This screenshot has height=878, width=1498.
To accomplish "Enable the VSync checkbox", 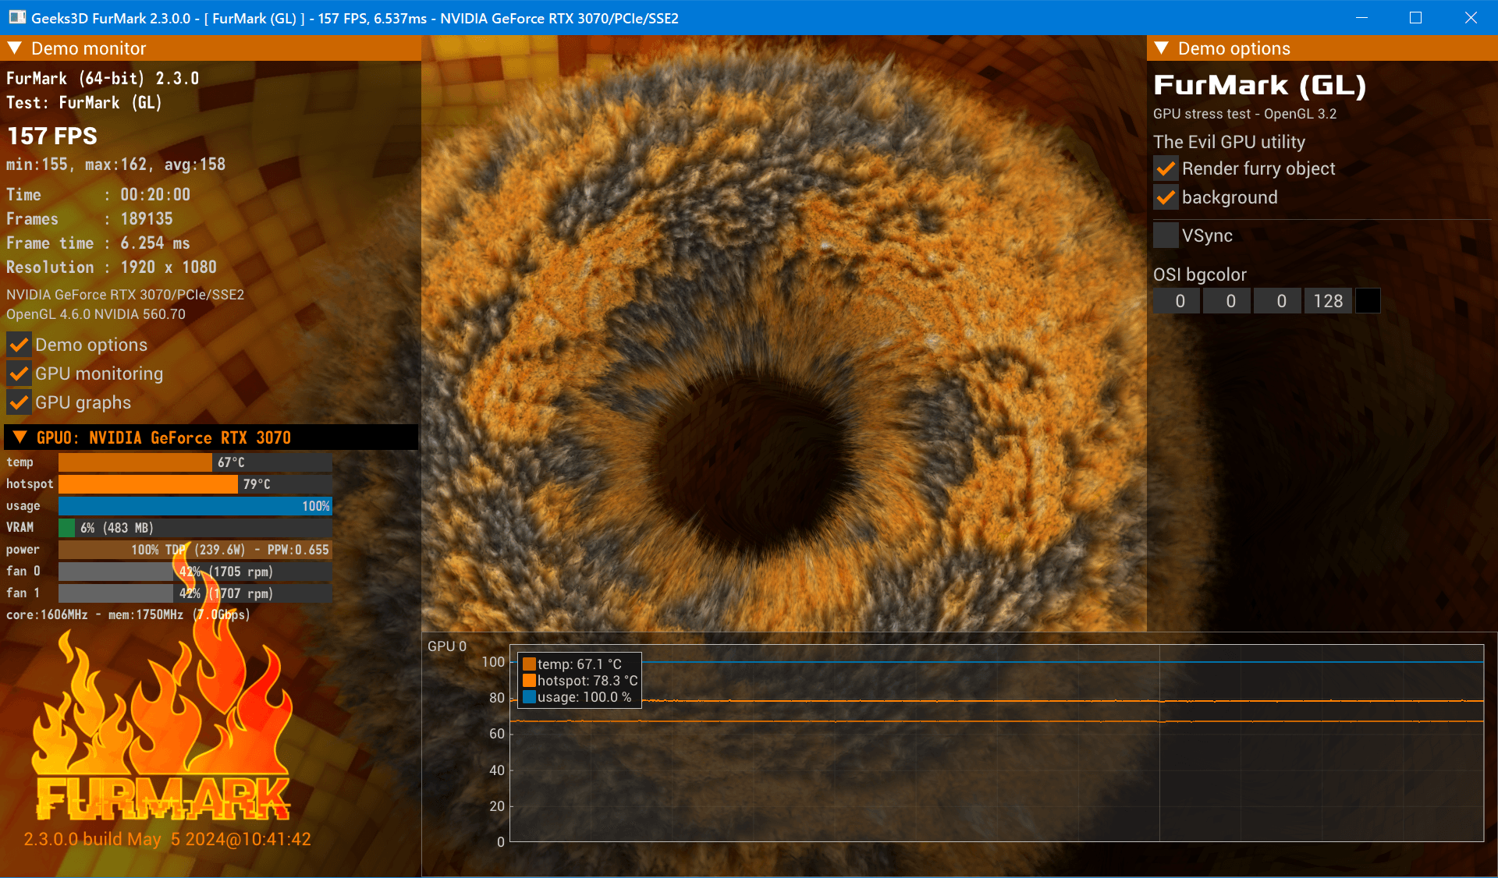I will point(1166,235).
